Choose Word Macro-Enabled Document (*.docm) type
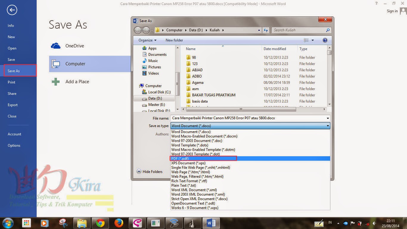The width and height of the screenshot is (407, 229). coord(250,136)
